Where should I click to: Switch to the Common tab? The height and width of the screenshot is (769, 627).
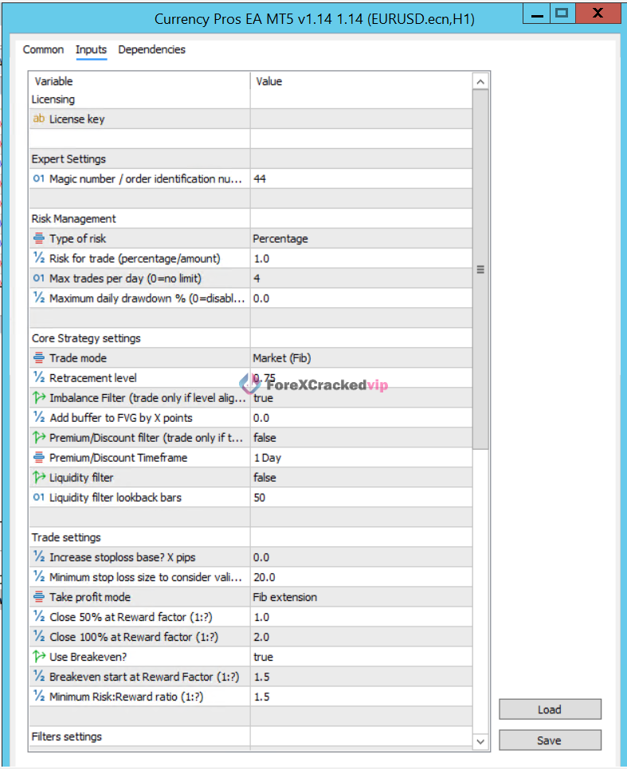[x=43, y=49]
